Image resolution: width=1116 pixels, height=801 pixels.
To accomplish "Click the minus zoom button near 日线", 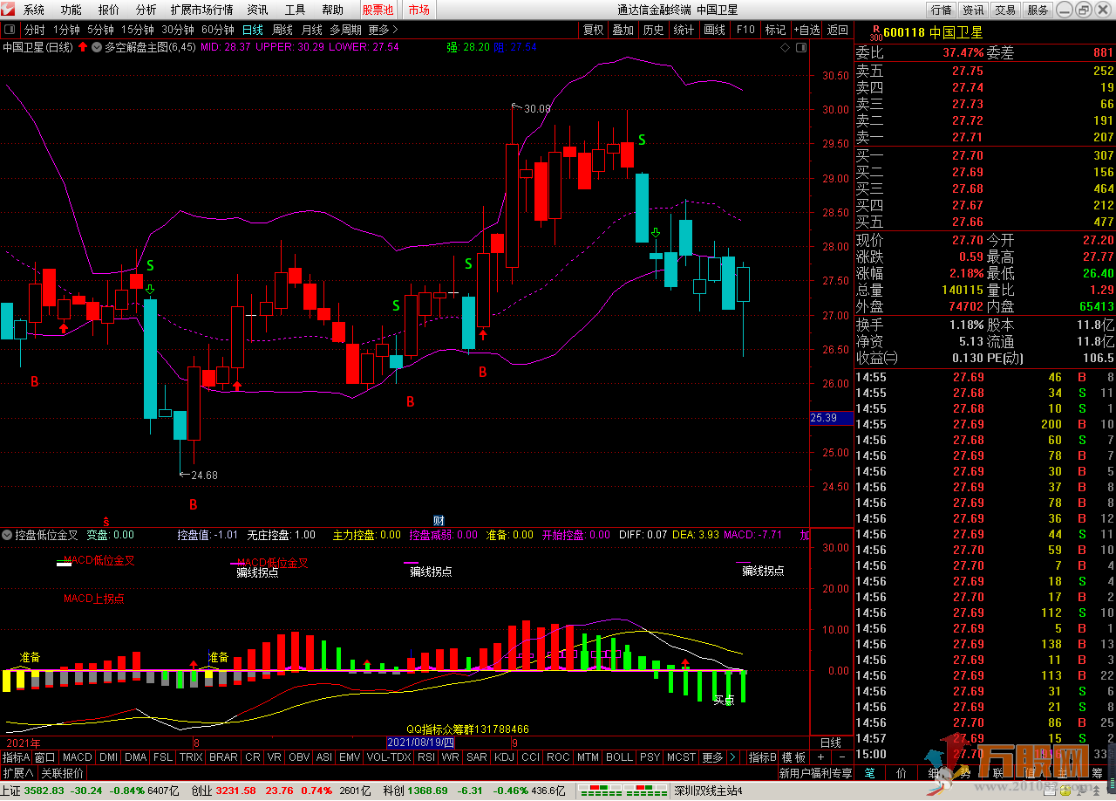I will pos(840,757).
